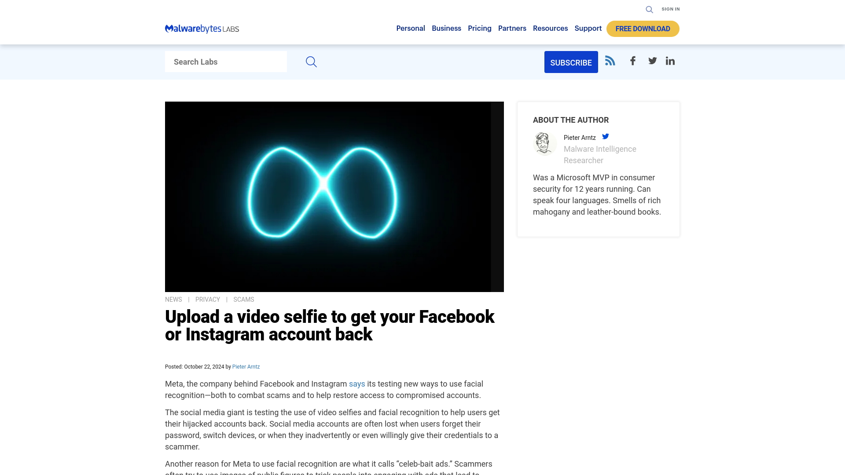Click the SCAMS category tag
Viewport: 845px width, 475px height.
[x=244, y=299]
